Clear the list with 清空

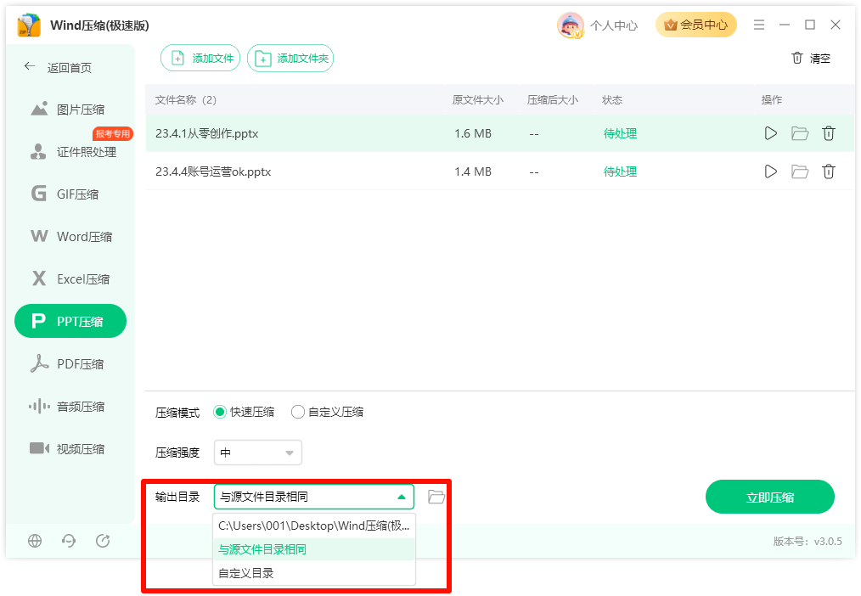click(811, 59)
